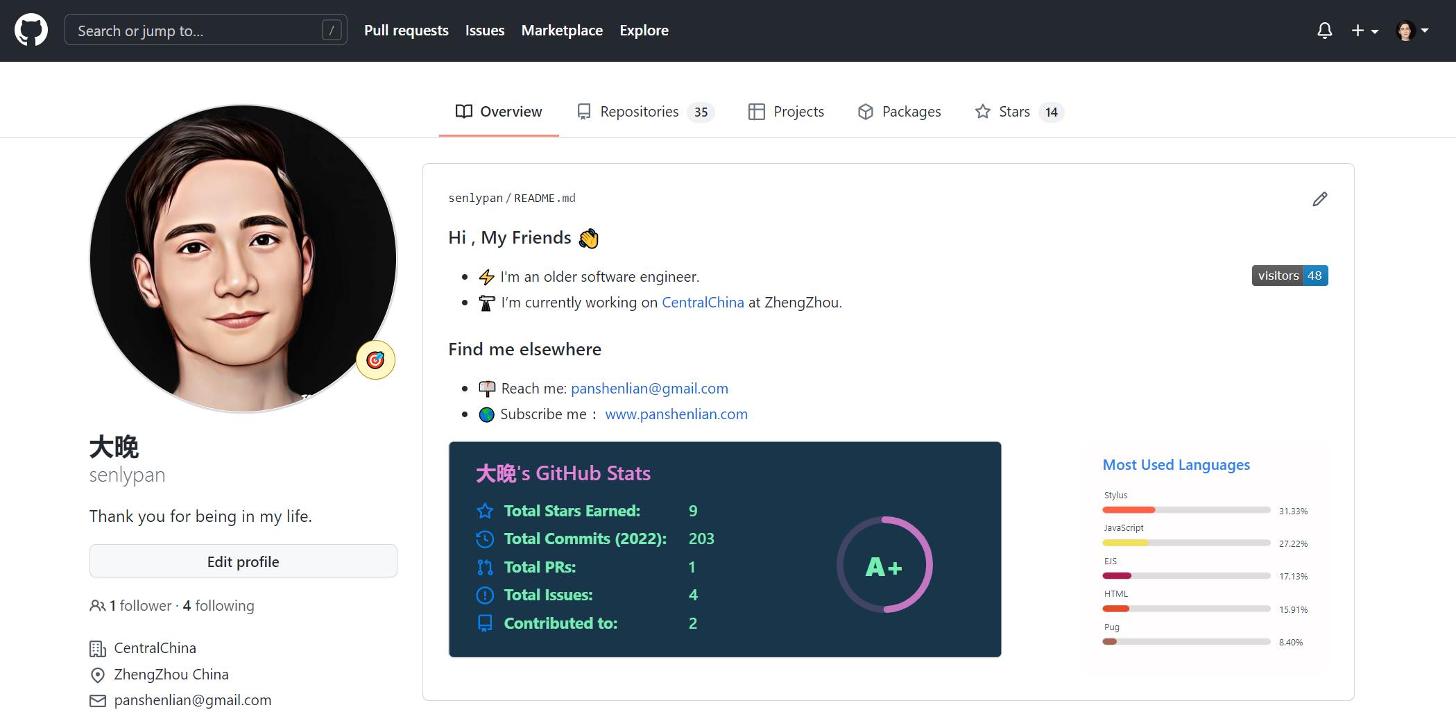The image size is (1456, 719).
Task: Click the Stars count badge 14
Action: pyautogui.click(x=1052, y=112)
